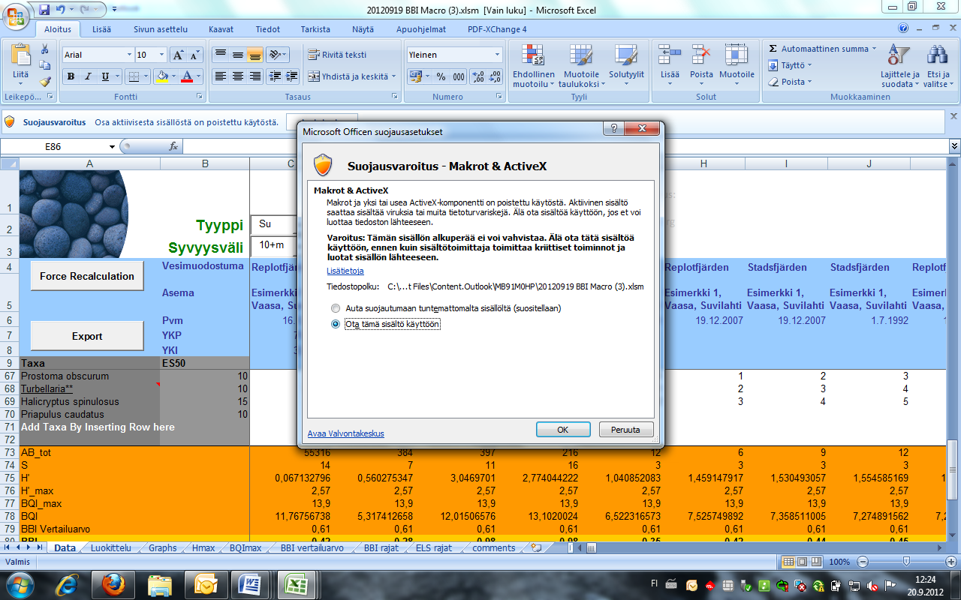The image size is (961, 600).
Task: Click the Increase Font Size icon
Action: click(x=178, y=55)
